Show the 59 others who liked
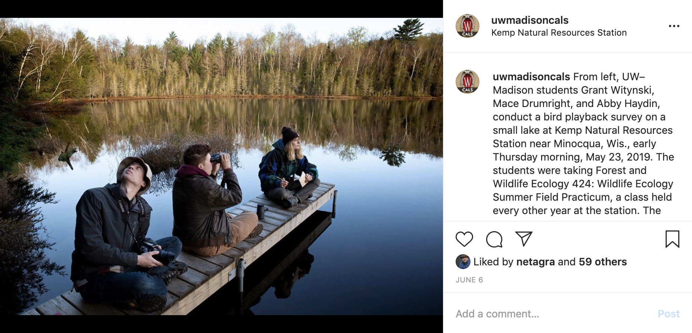 [x=602, y=262]
